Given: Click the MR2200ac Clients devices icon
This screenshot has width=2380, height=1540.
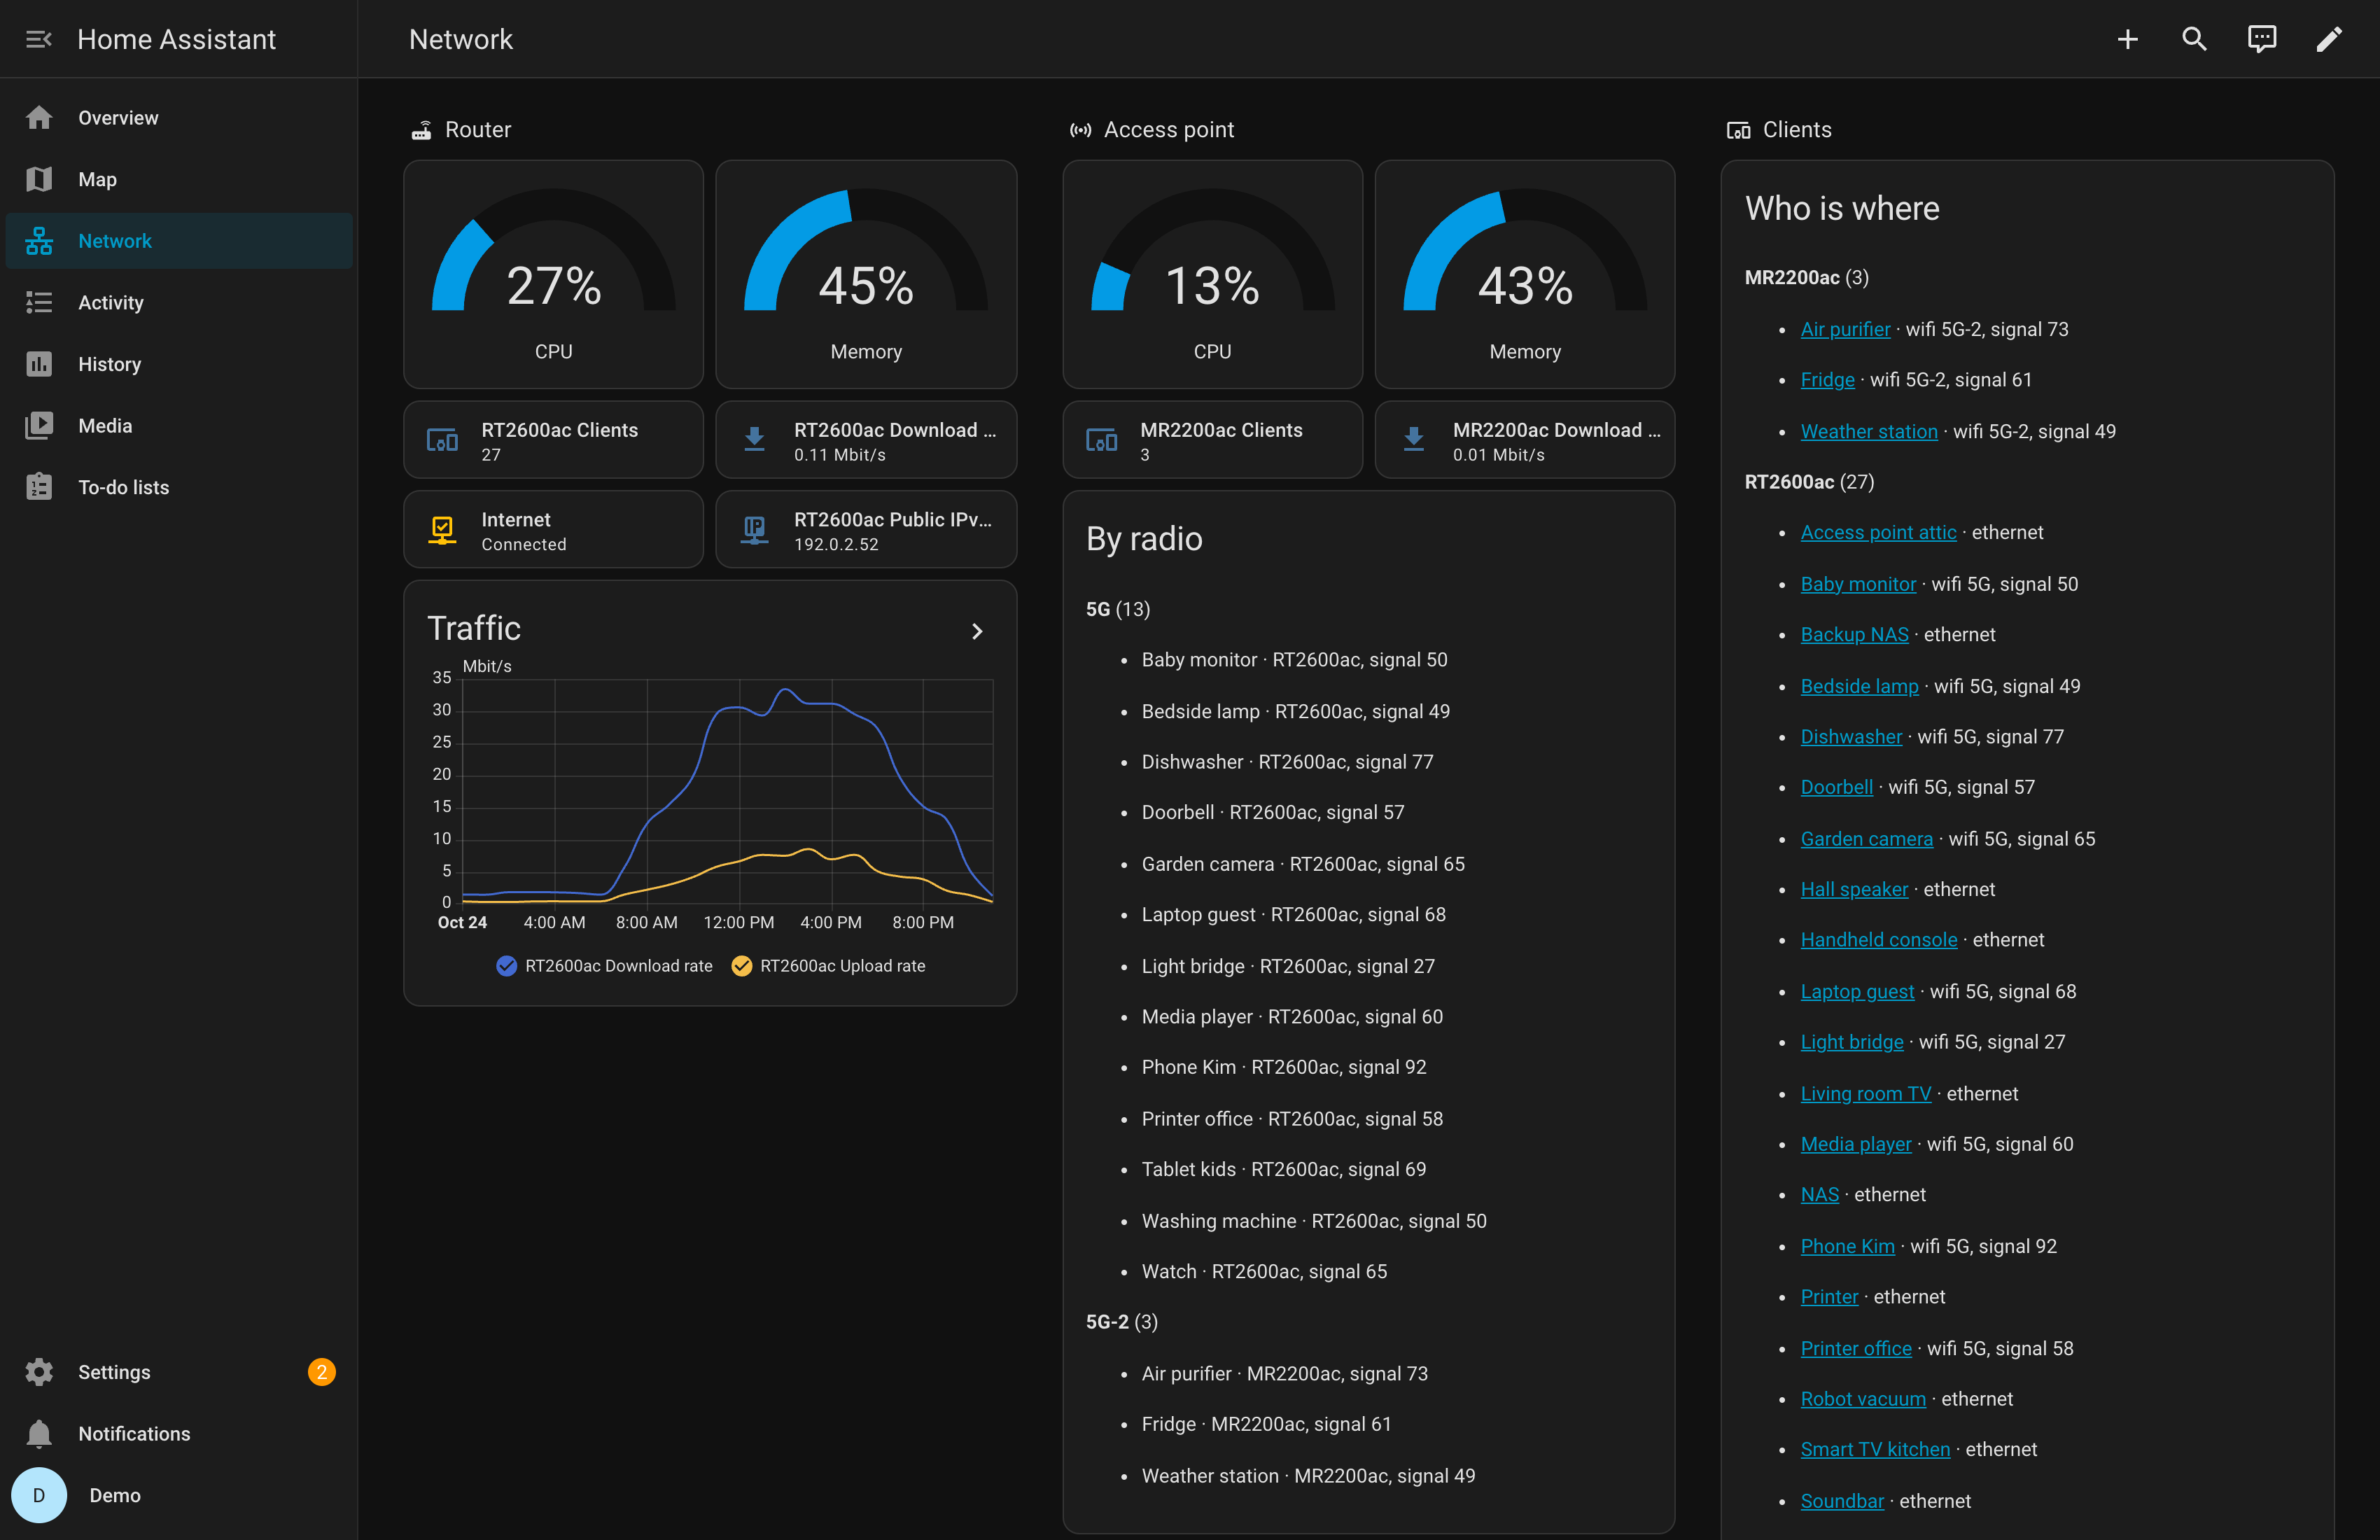Looking at the screenshot, I should pyautogui.click(x=1101, y=440).
